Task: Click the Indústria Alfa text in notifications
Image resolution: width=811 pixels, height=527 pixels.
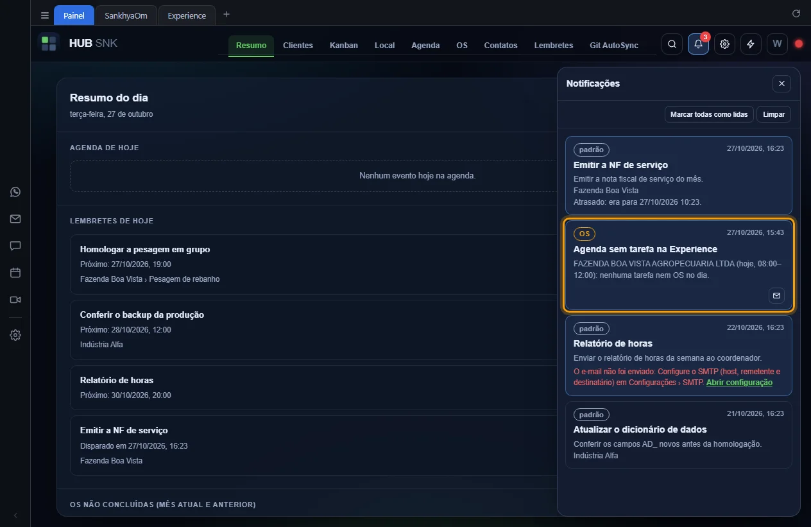Action: tap(595, 456)
